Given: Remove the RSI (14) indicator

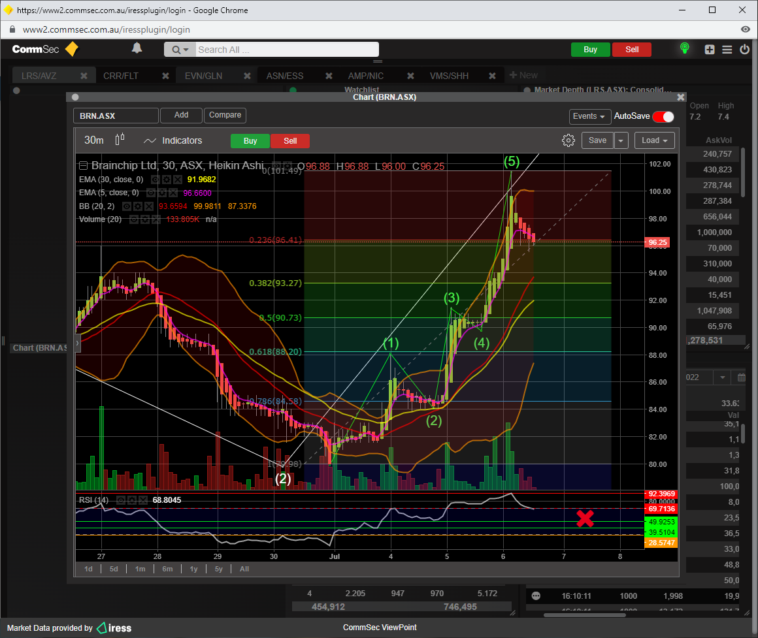Looking at the screenshot, I should [x=142, y=500].
